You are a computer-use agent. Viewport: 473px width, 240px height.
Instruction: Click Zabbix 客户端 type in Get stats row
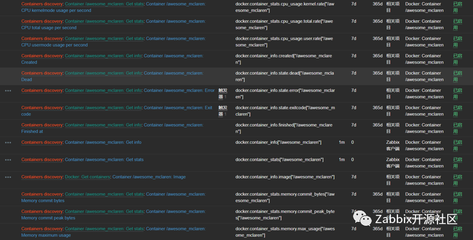[393, 163]
